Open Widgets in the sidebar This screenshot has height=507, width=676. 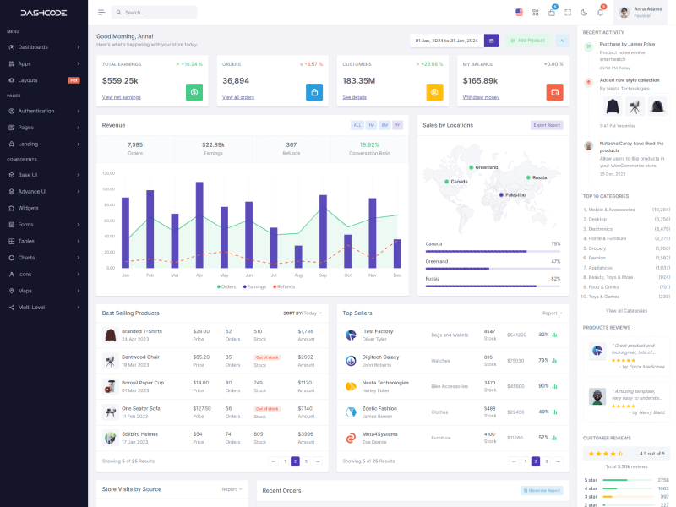[29, 208]
